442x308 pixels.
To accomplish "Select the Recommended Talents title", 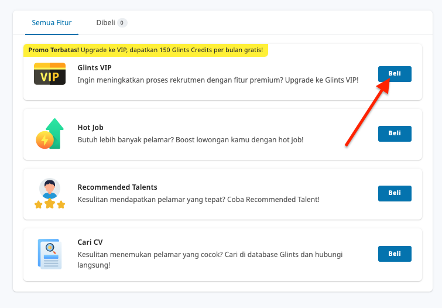I will [117, 187].
